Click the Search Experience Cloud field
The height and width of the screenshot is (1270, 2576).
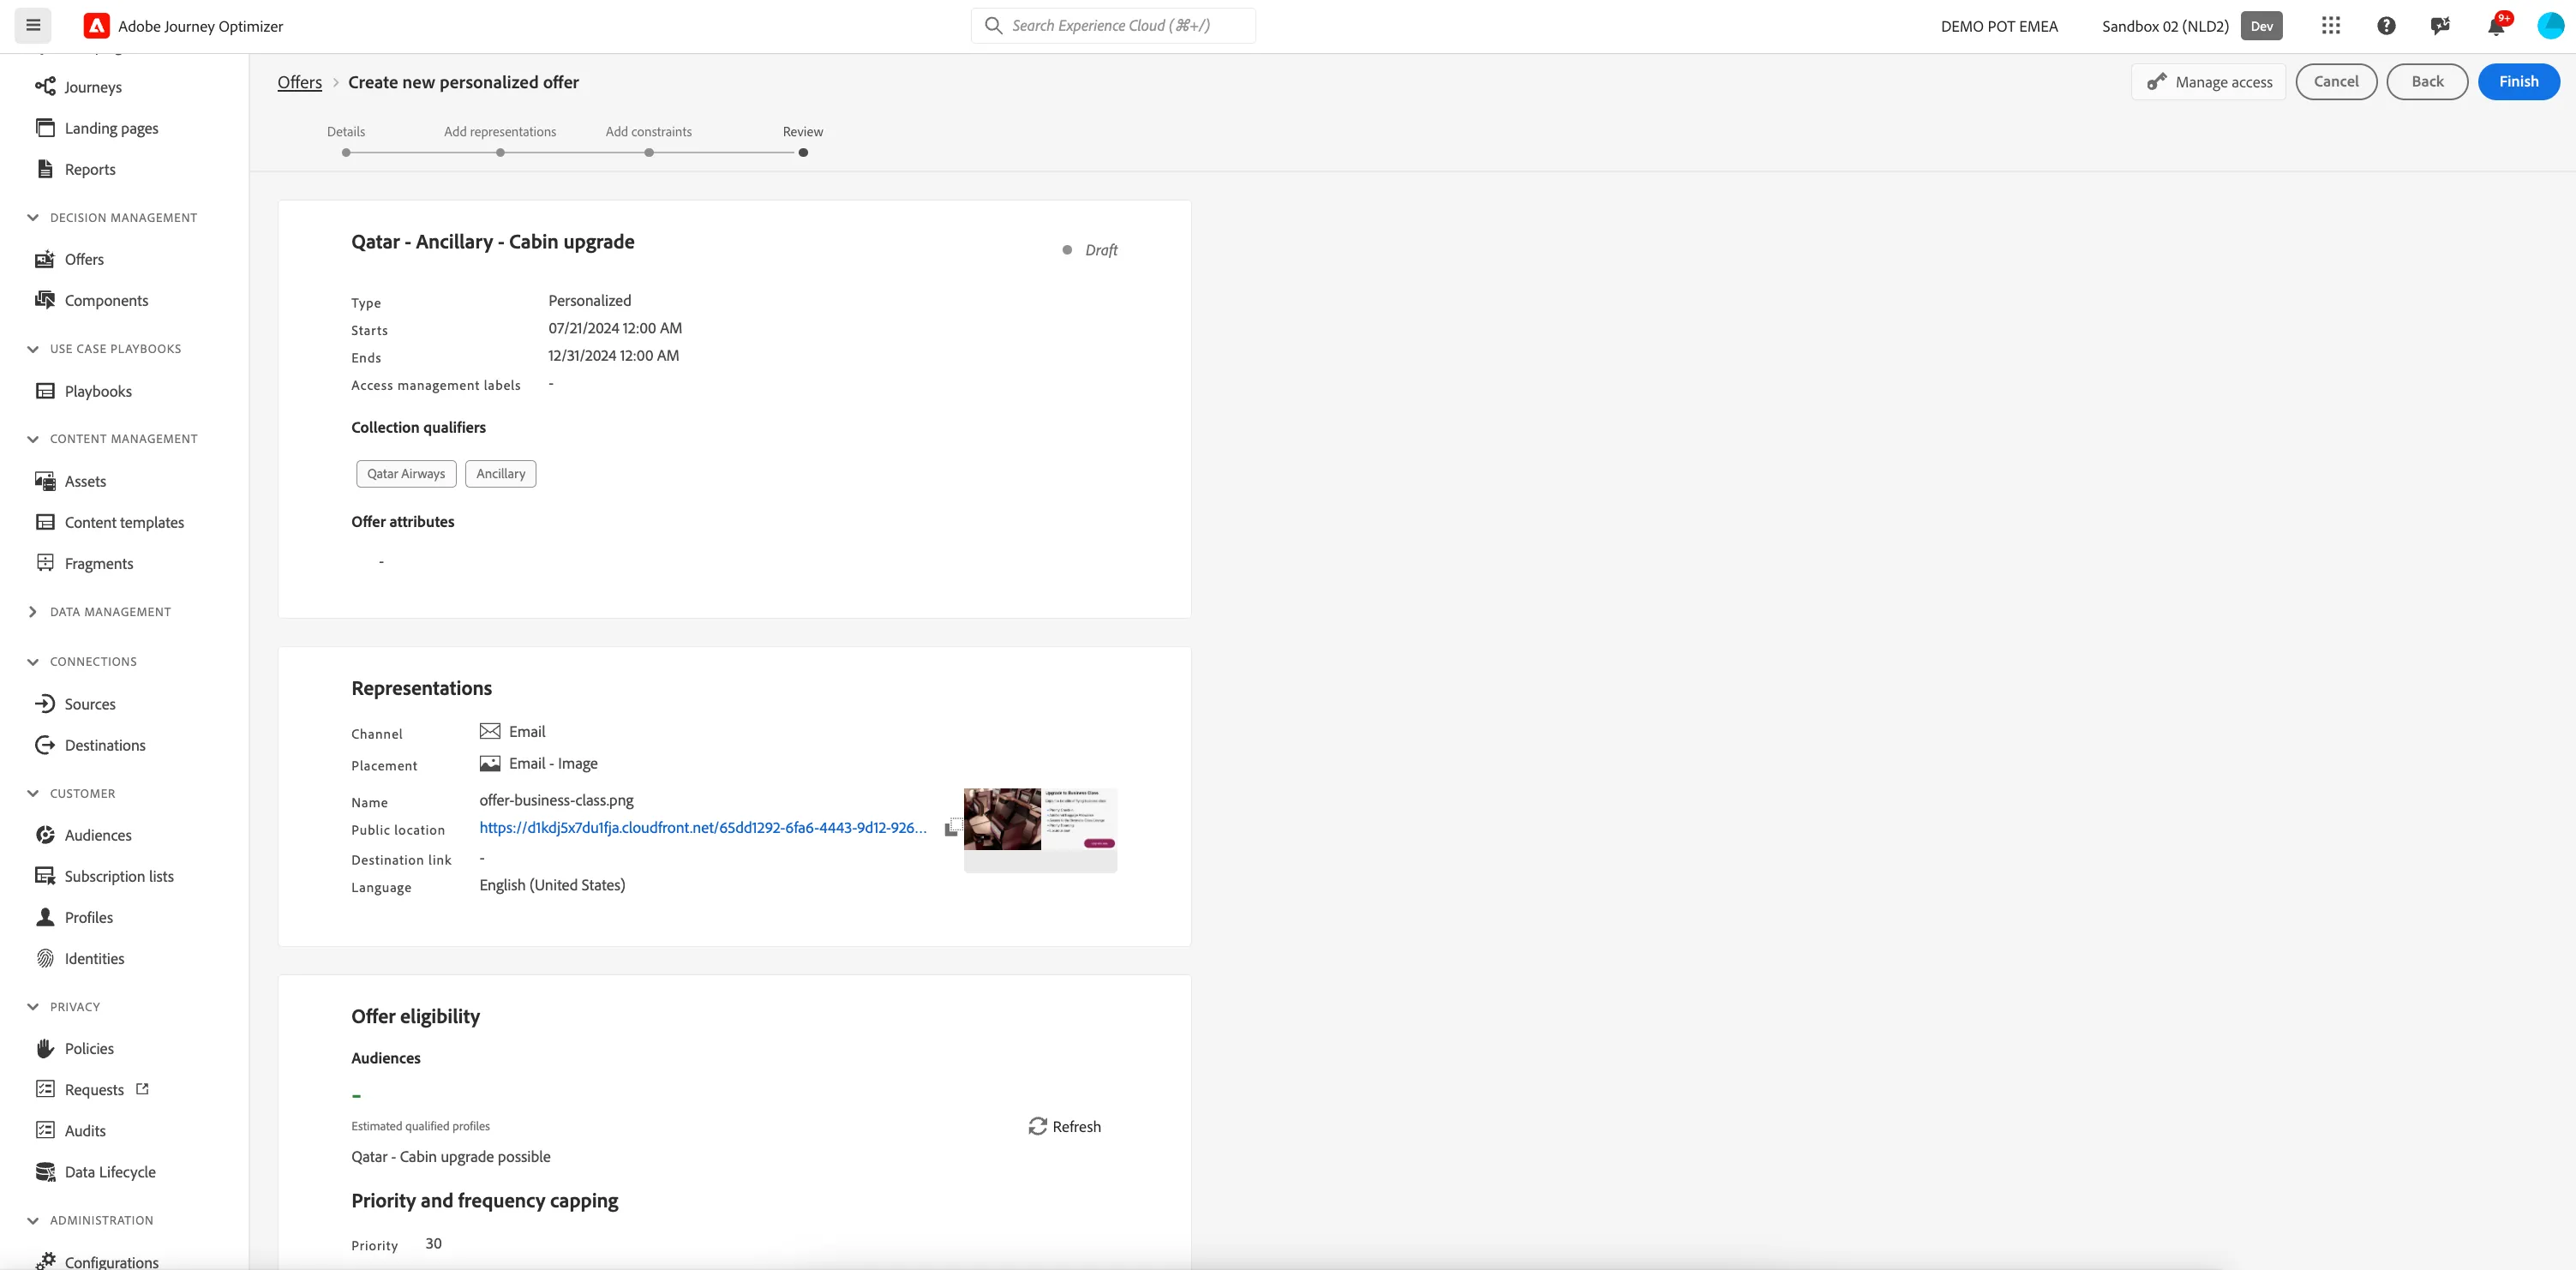(x=1113, y=26)
